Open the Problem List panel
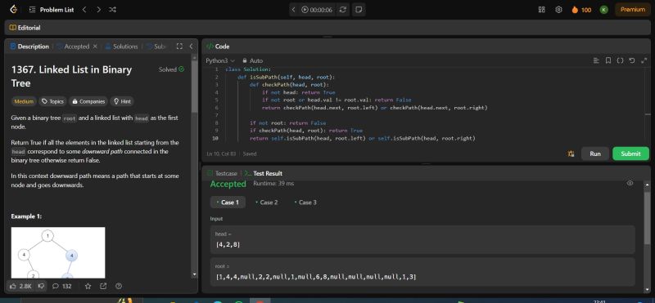Image resolution: width=655 pixels, height=303 pixels. tap(52, 10)
